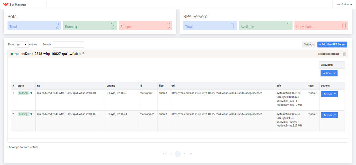Click the Settings button
The width and height of the screenshot is (356, 165).
pos(309,44)
